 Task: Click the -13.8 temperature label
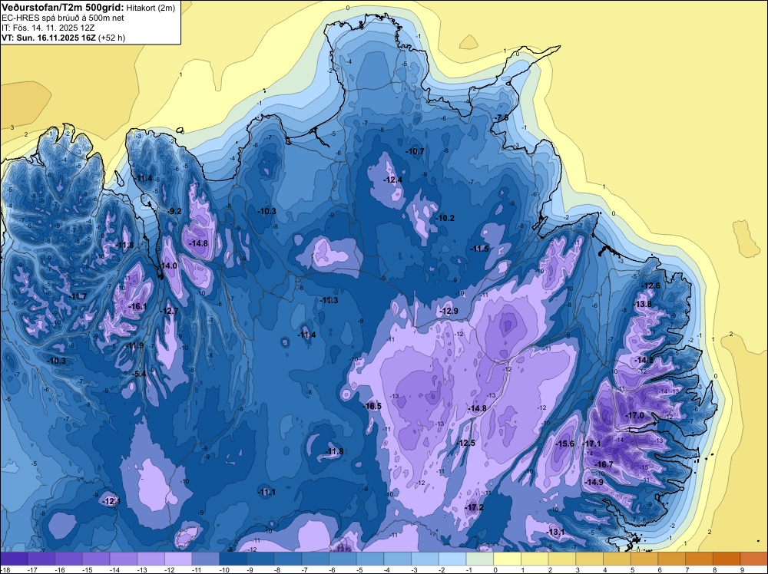point(643,304)
